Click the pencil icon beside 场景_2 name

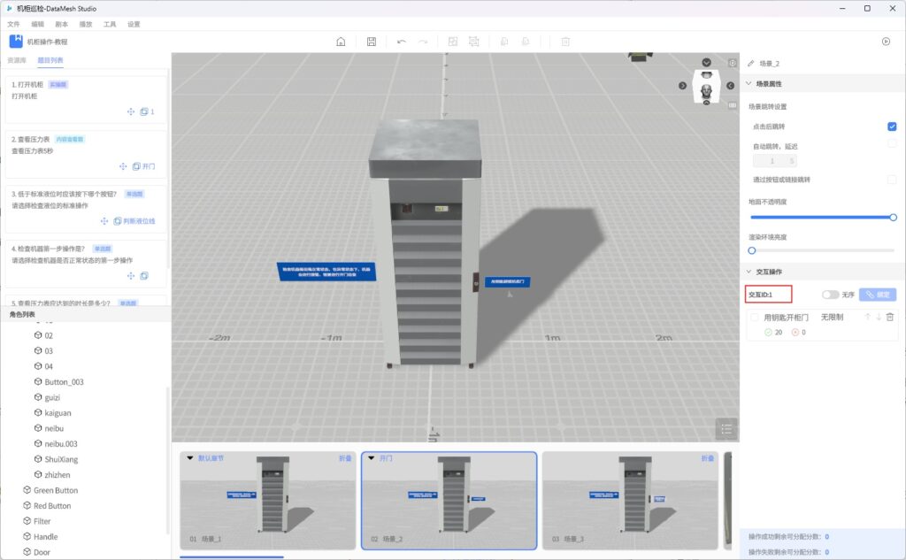751,64
